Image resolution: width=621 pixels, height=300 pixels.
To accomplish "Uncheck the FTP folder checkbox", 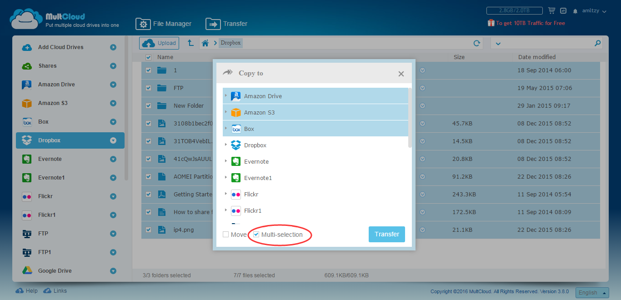I will pyautogui.click(x=148, y=88).
